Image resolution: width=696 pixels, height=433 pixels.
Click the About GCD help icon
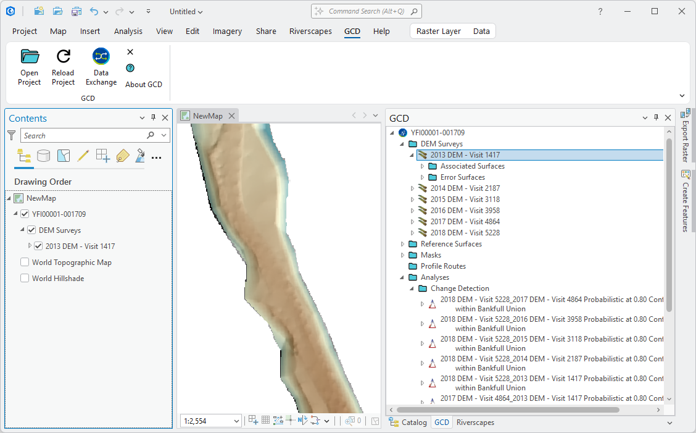[130, 69]
